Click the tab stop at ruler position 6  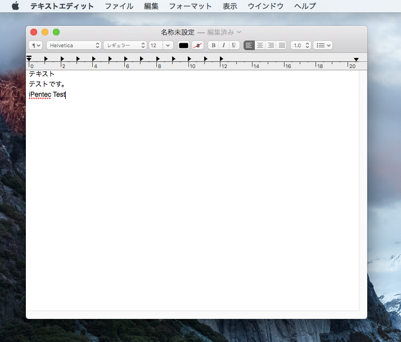[125, 59]
